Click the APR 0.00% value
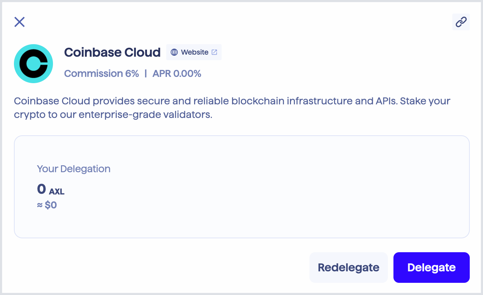Viewport: 483px width, 295px height. 177,73
